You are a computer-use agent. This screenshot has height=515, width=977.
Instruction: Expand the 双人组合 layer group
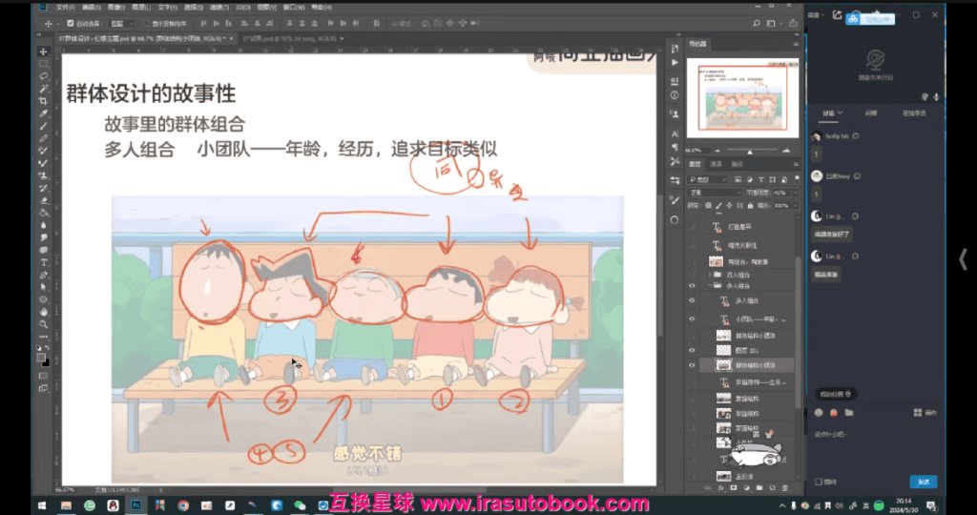(710, 274)
